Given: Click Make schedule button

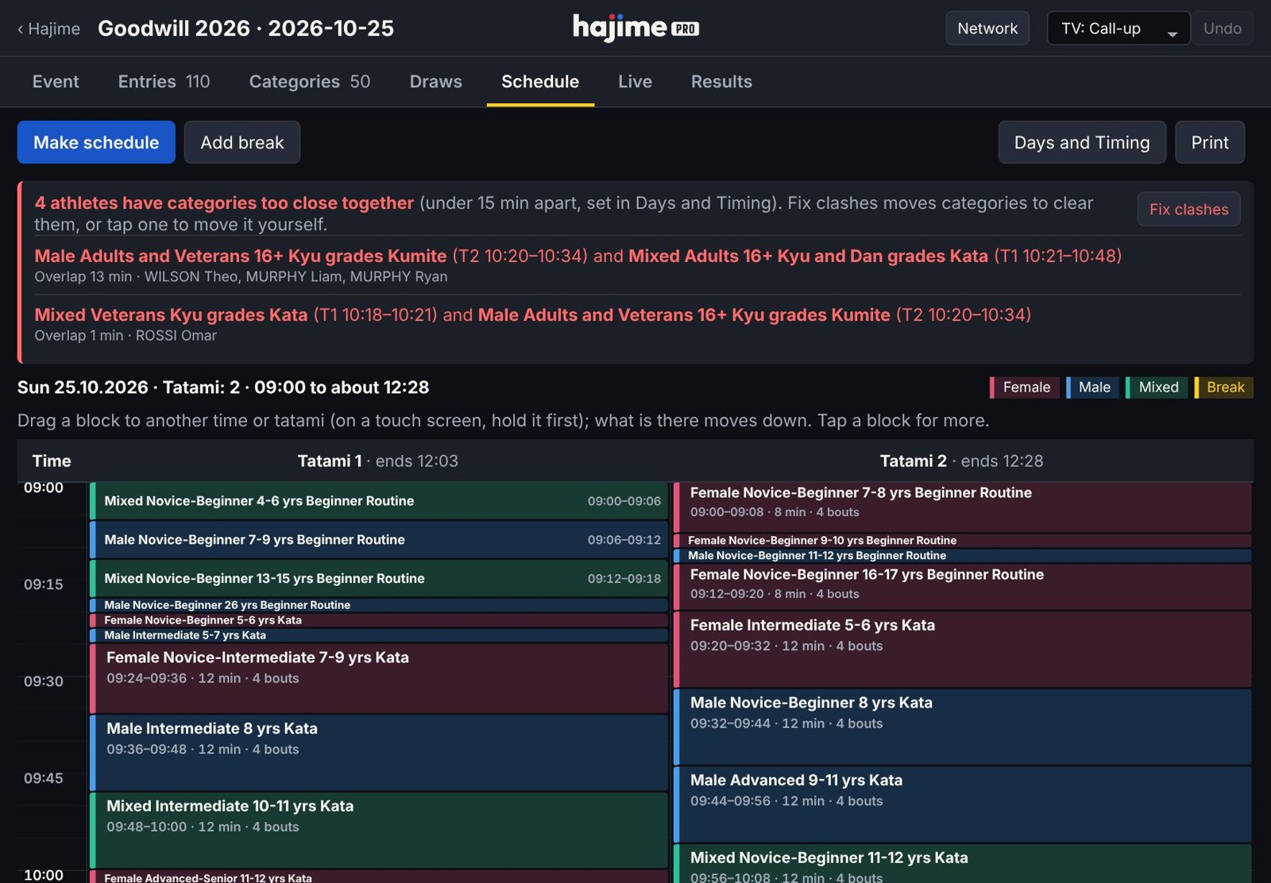Looking at the screenshot, I should point(96,142).
